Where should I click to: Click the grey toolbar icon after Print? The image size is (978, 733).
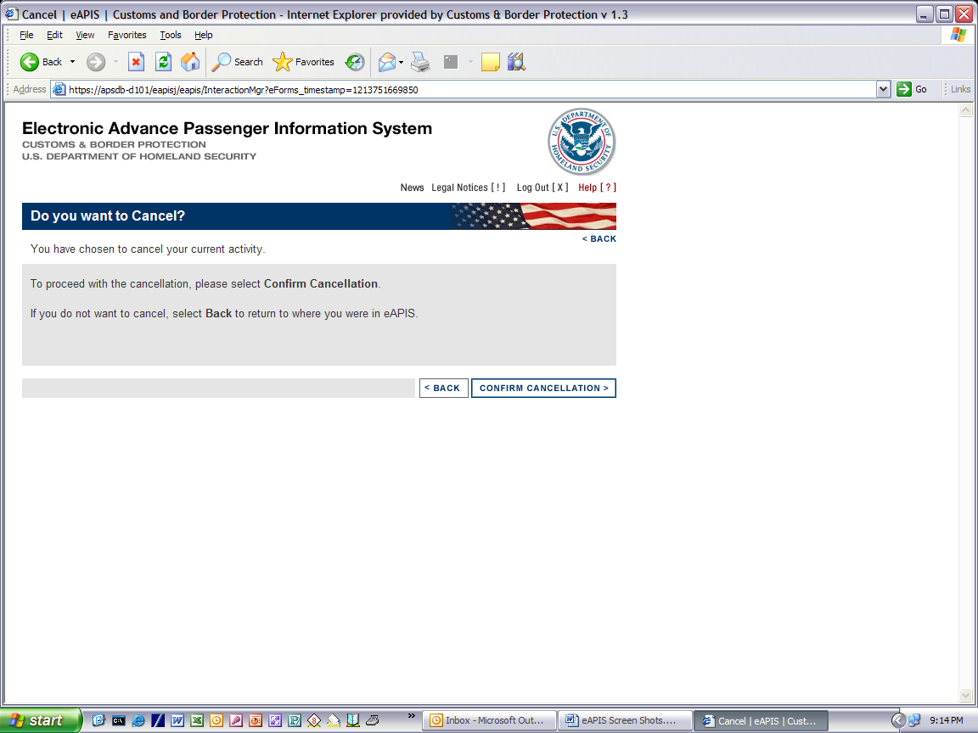450,62
